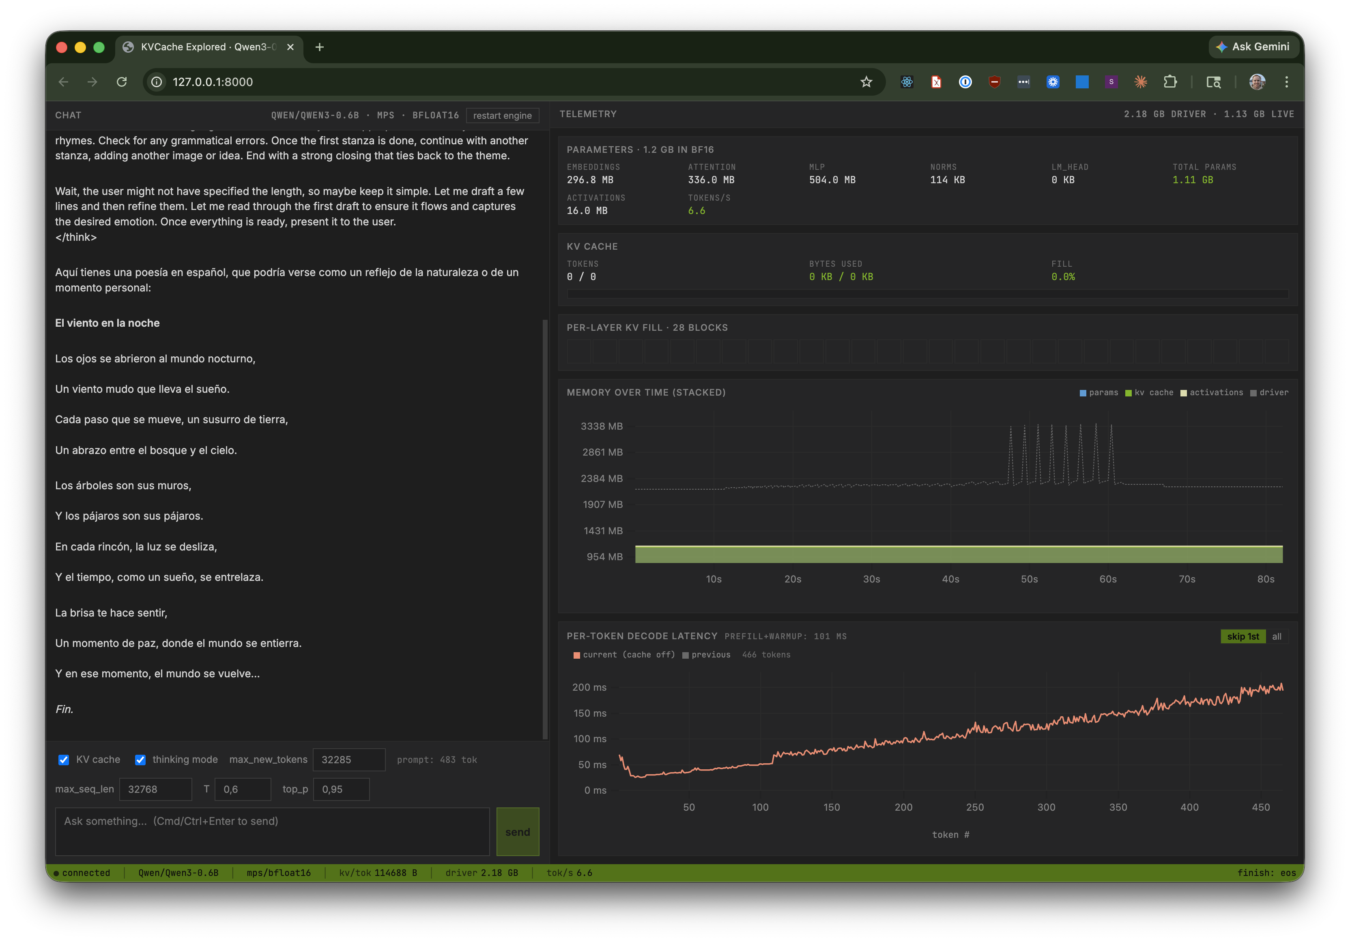Open the screen search icon in toolbar
1350x942 pixels.
[x=1214, y=82]
